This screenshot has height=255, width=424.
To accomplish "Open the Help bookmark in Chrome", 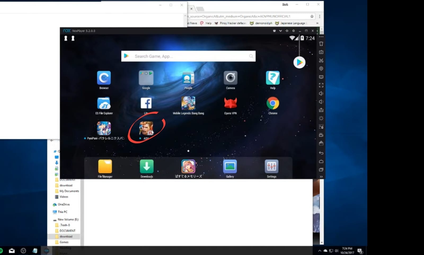I will click(x=206, y=23).
